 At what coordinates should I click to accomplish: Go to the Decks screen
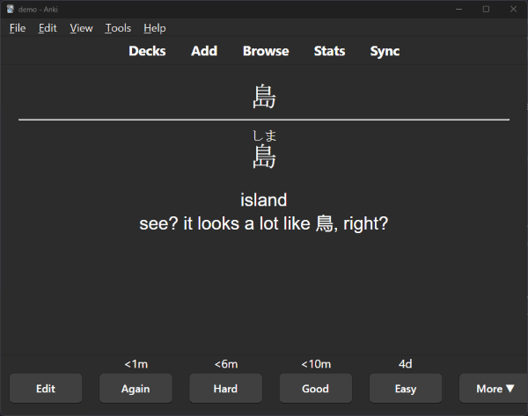[147, 51]
